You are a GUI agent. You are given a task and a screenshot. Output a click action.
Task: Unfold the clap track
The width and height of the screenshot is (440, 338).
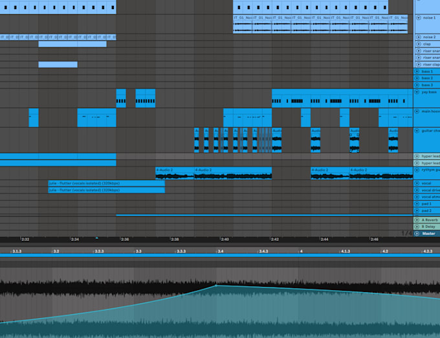419,44
